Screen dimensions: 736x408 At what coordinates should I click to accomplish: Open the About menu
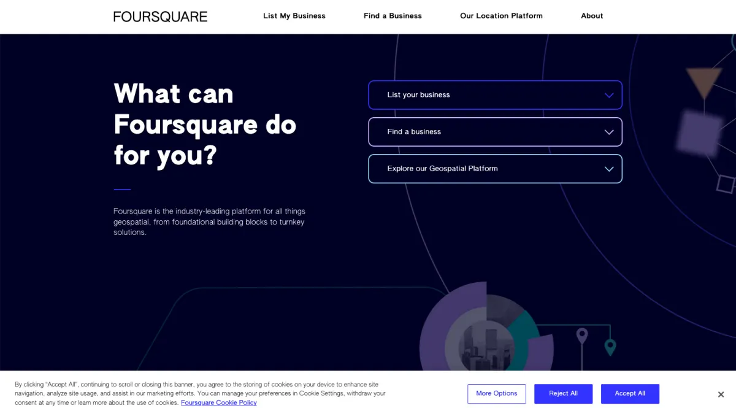tap(592, 16)
